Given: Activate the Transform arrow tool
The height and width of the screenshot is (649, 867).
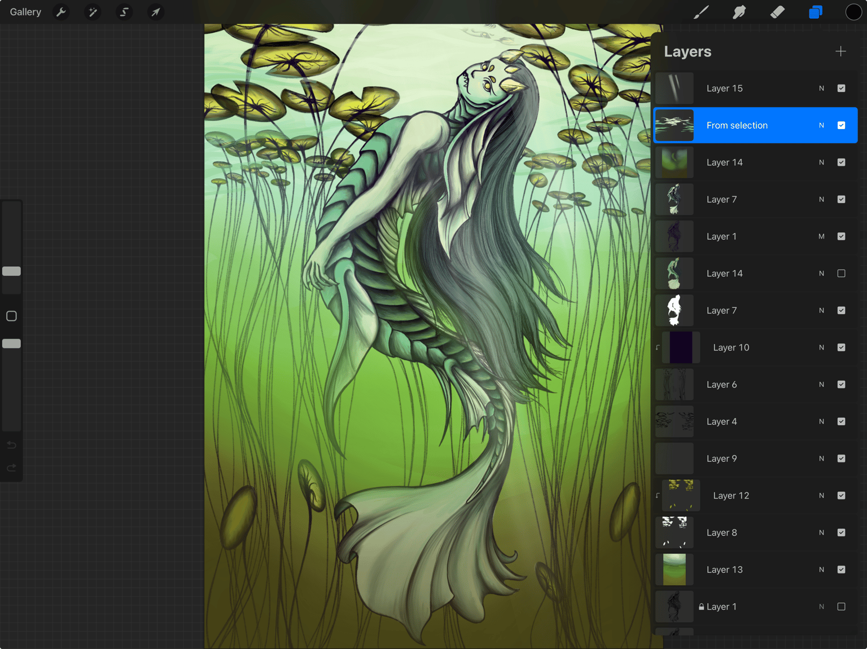Looking at the screenshot, I should [x=155, y=12].
